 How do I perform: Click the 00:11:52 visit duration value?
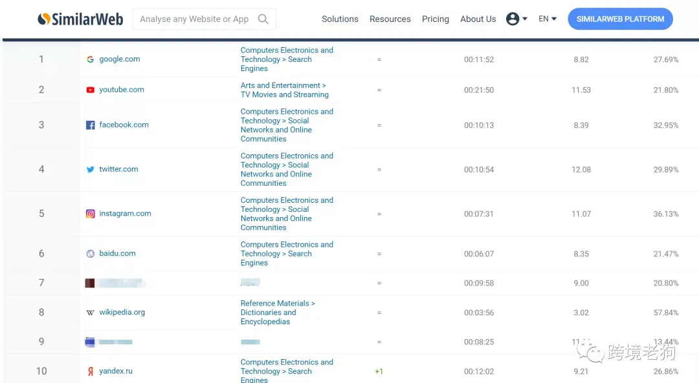[x=479, y=59]
